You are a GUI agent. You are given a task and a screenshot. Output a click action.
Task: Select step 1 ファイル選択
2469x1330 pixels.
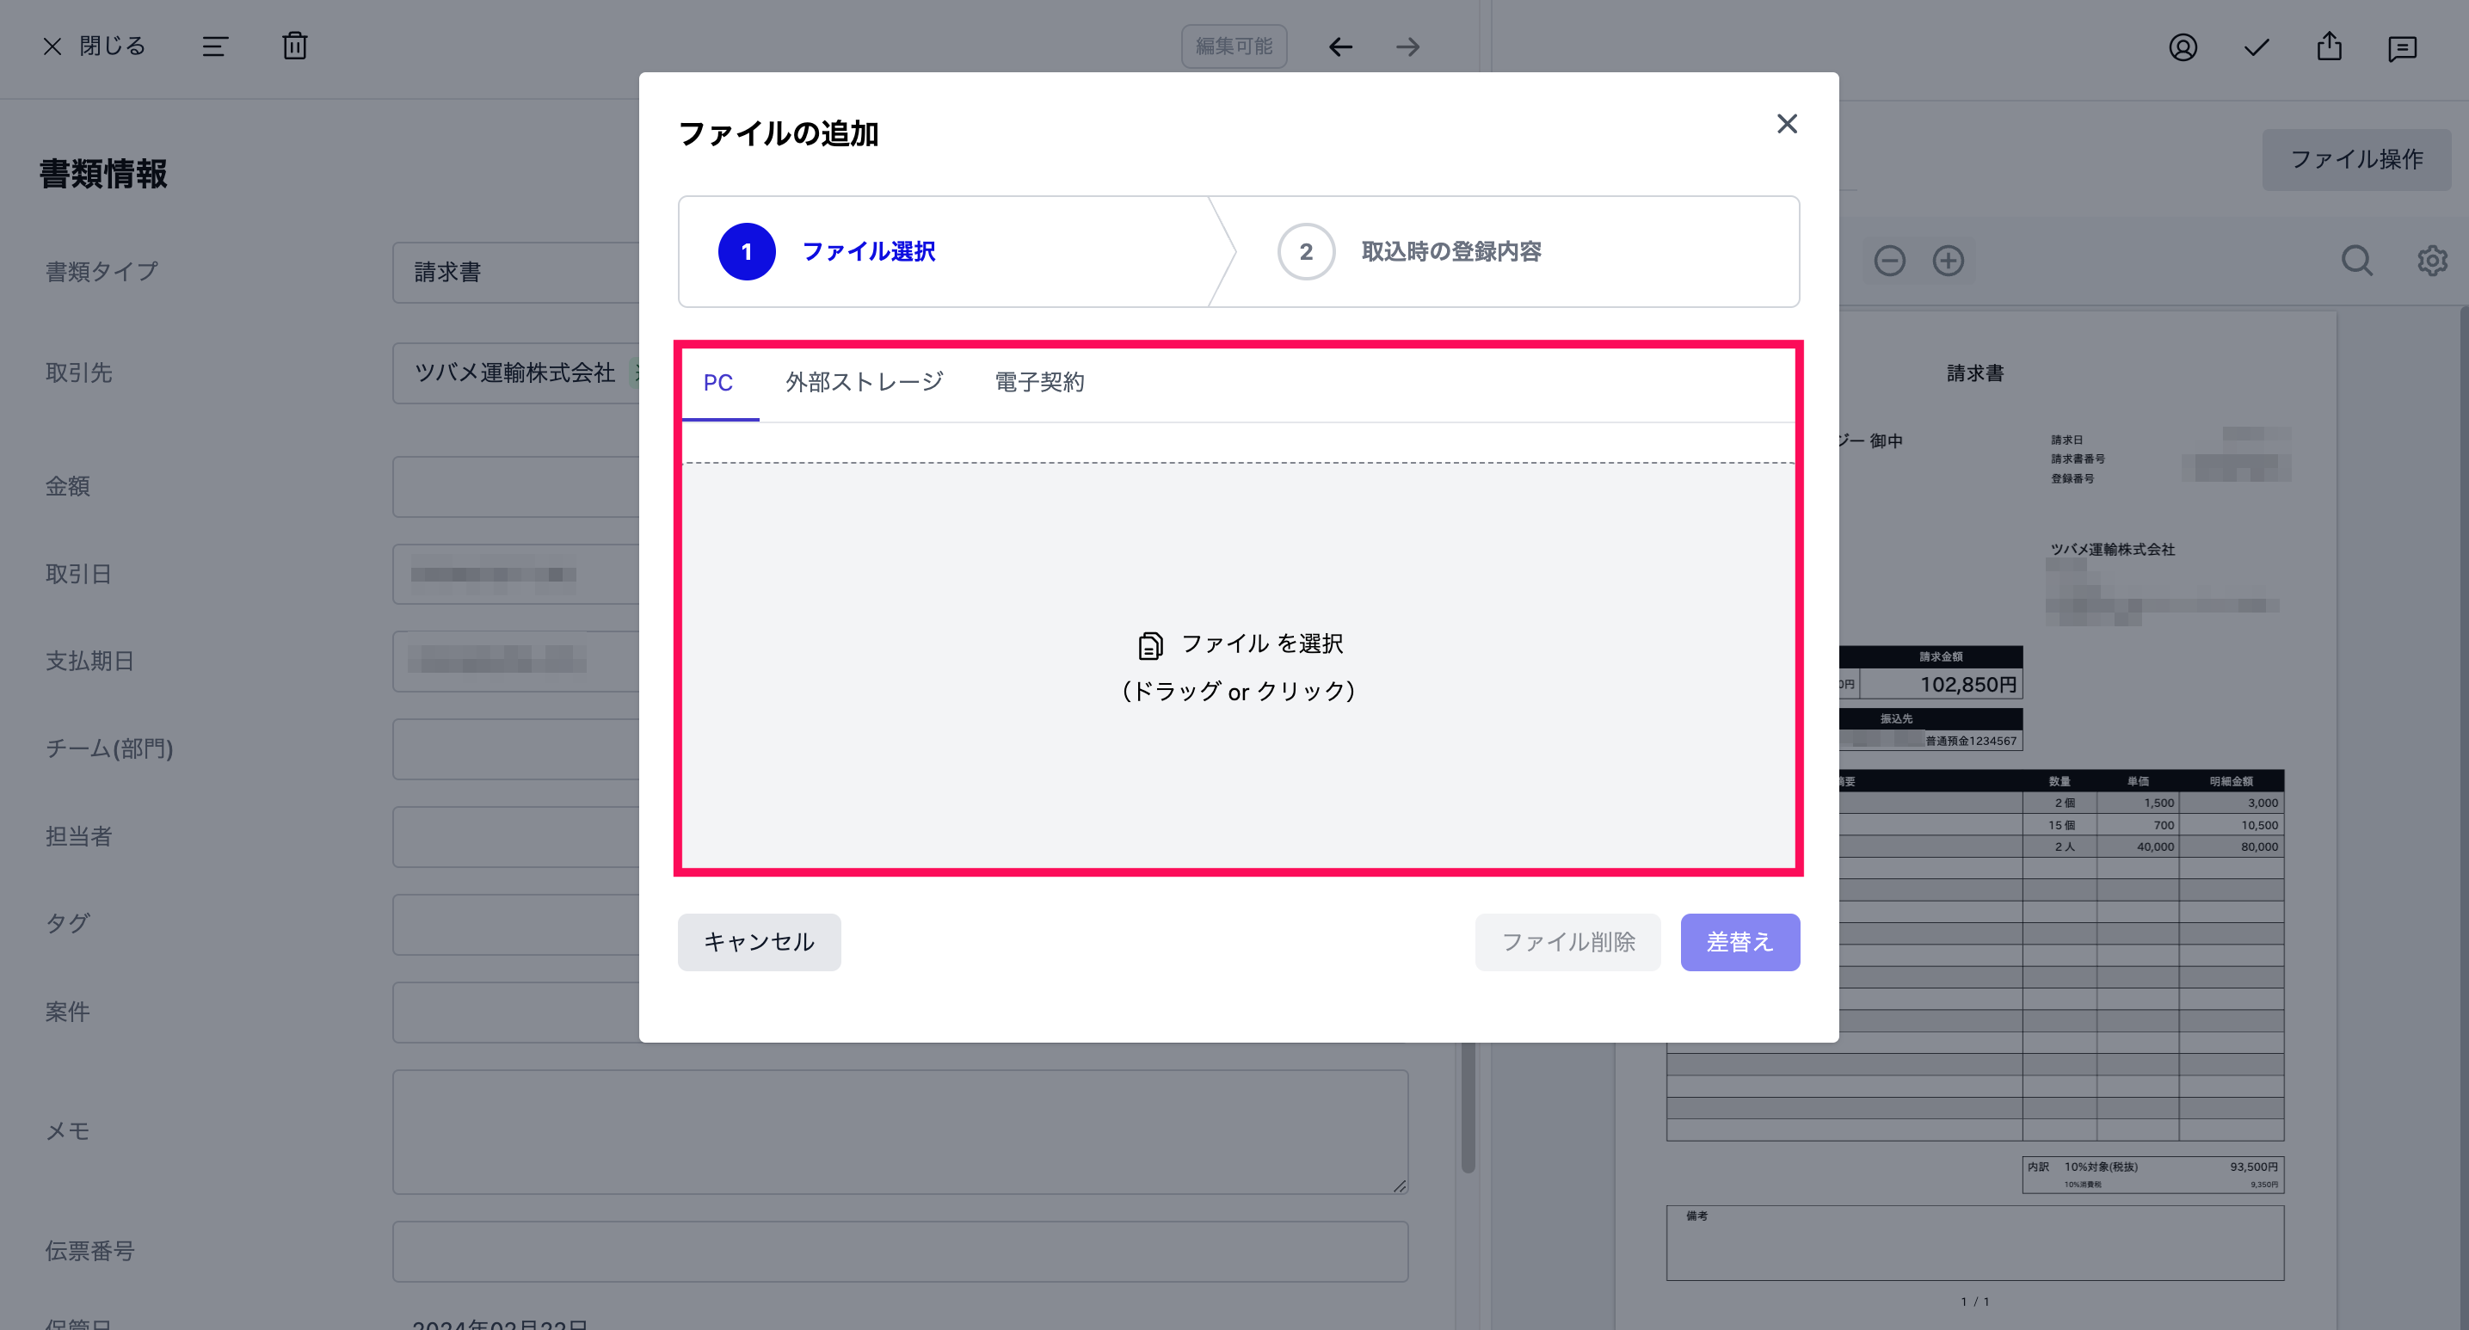point(826,252)
